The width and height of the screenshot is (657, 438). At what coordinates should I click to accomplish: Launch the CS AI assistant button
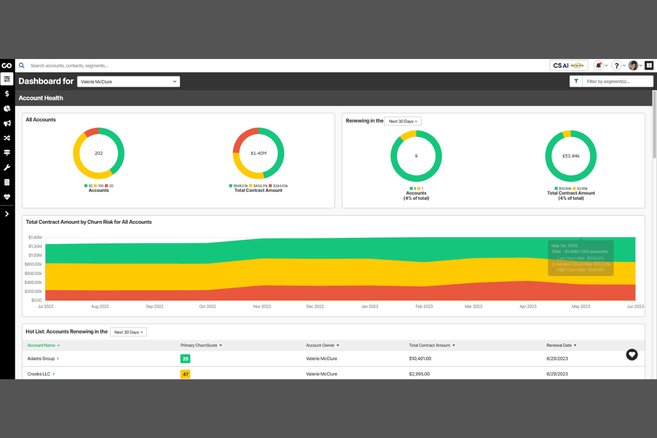[x=569, y=65]
